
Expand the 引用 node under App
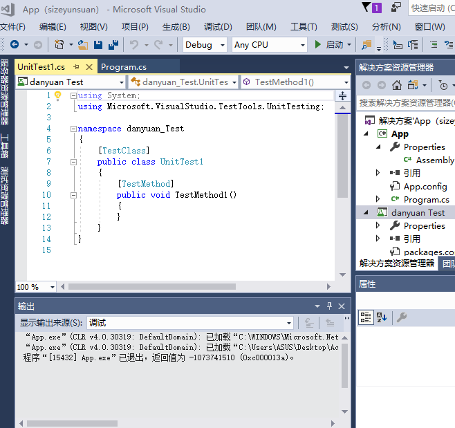coord(378,173)
